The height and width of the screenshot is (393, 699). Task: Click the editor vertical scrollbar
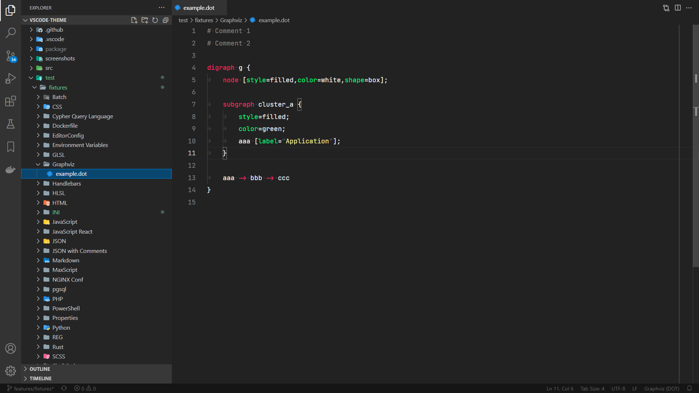click(695, 146)
